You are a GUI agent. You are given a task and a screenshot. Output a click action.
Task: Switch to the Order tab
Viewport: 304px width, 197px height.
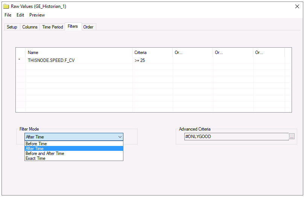[x=88, y=27]
